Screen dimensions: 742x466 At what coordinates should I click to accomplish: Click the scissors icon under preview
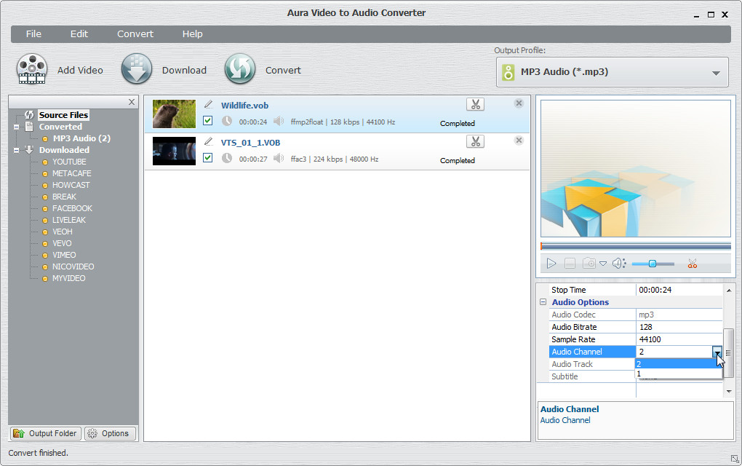[x=692, y=264]
